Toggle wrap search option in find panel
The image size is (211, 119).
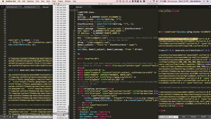click(10, 117)
